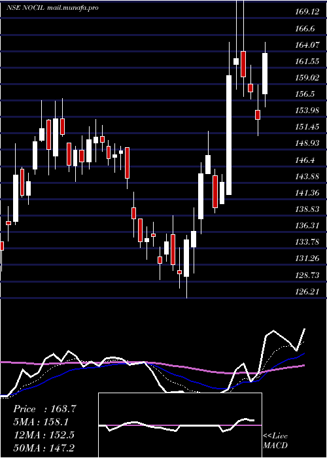
Task: Select the 138.83 price axis label
Action: click(307, 209)
